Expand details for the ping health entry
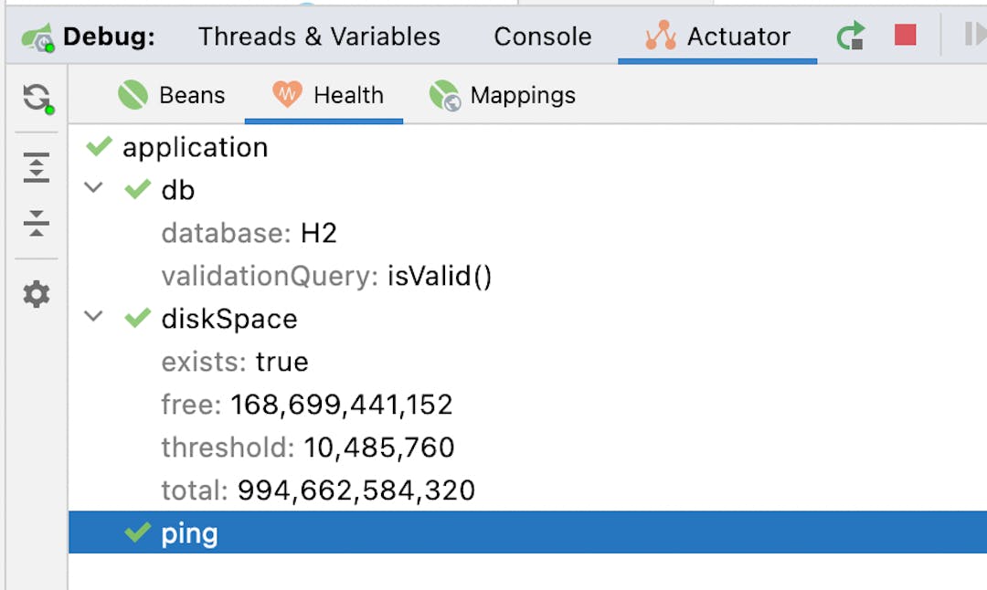This screenshot has width=987, height=590. (189, 532)
